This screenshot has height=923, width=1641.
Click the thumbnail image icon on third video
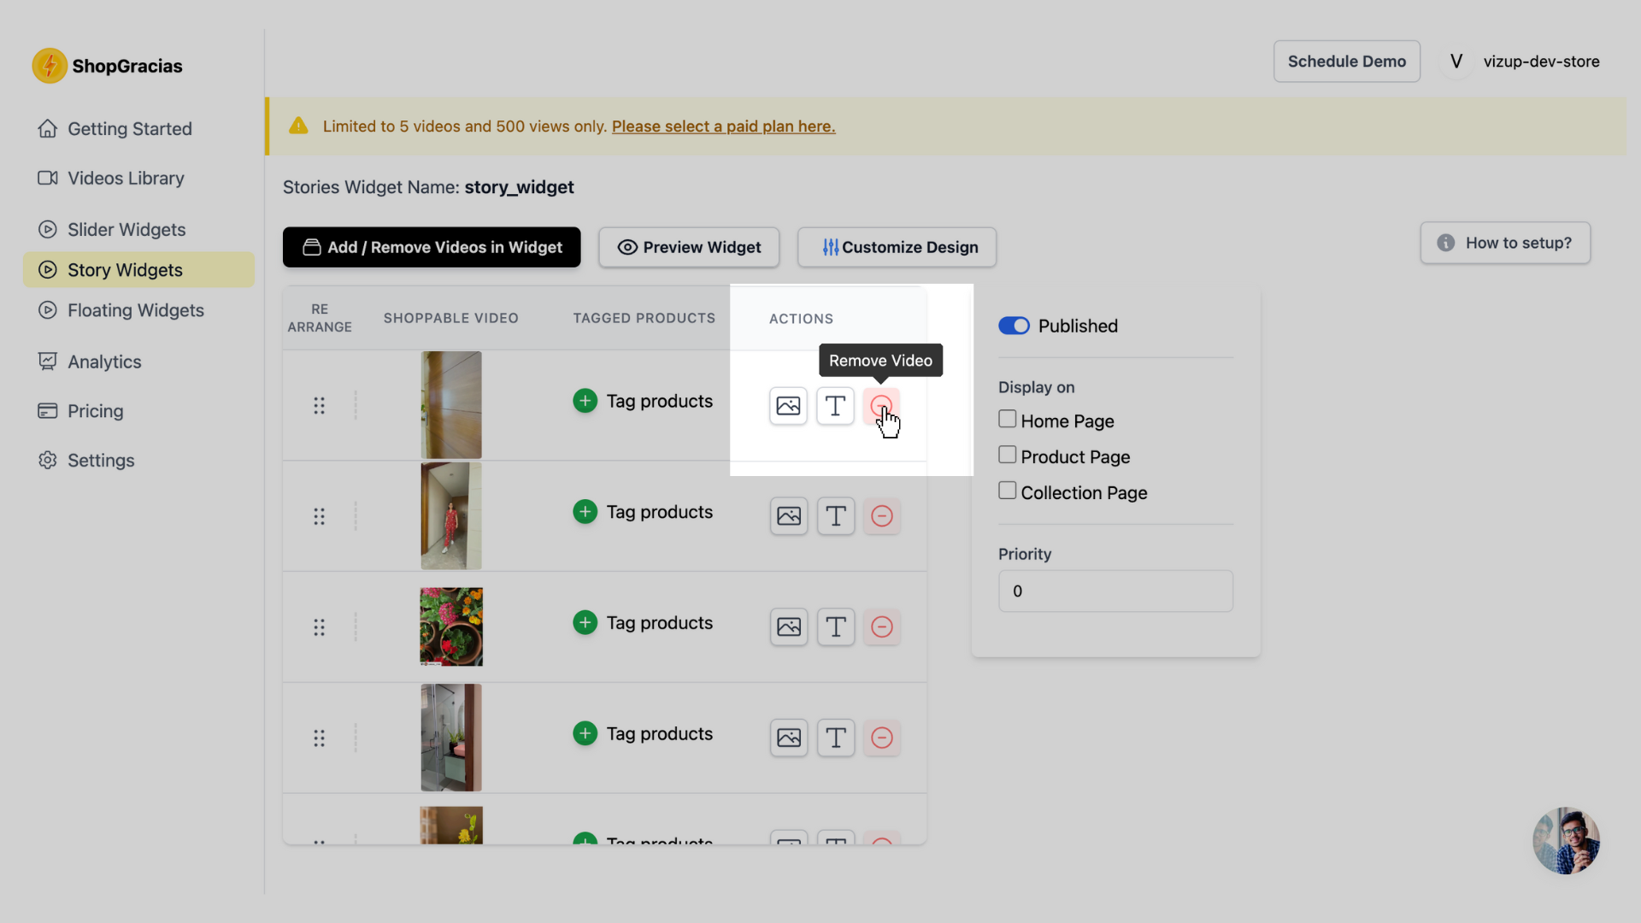788,626
